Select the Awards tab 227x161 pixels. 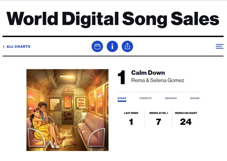(171, 98)
